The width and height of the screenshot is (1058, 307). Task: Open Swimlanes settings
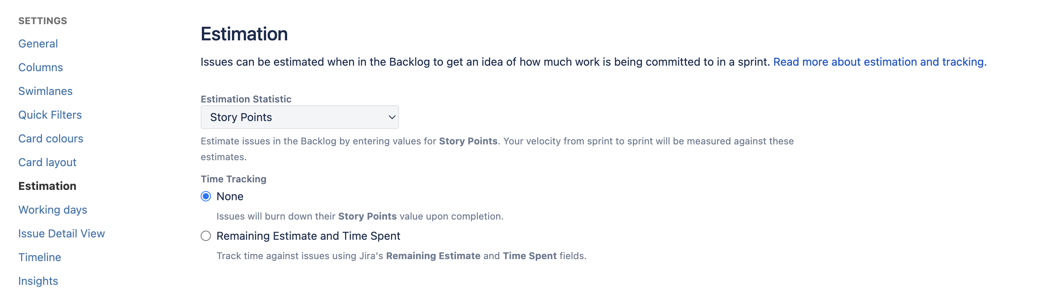(x=45, y=91)
